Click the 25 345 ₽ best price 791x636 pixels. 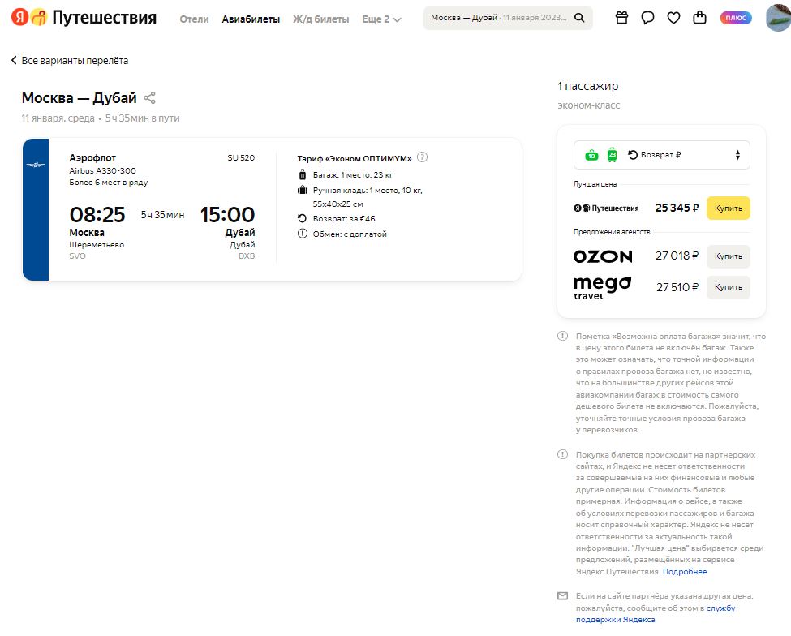click(x=677, y=208)
